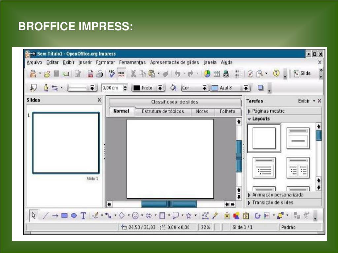Screen dimensions: 338x253
Task: Click the Line pencil icon in formatting bar
Action: [x=46, y=88]
